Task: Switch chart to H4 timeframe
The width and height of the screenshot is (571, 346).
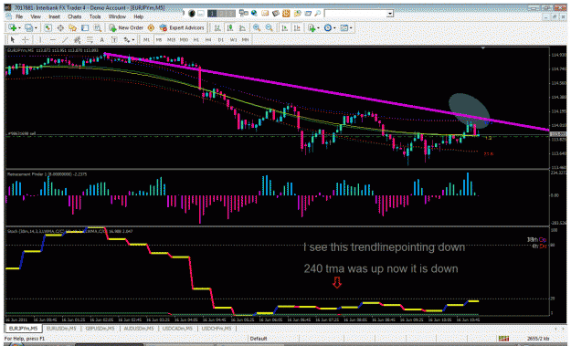Action: (208, 39)
